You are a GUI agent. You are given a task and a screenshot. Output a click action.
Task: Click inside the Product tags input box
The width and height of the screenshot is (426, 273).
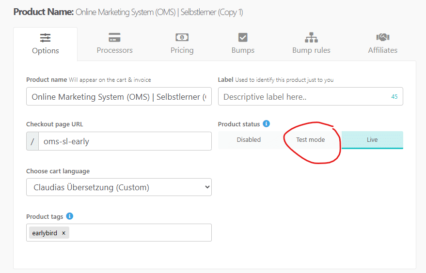point(141,233)
